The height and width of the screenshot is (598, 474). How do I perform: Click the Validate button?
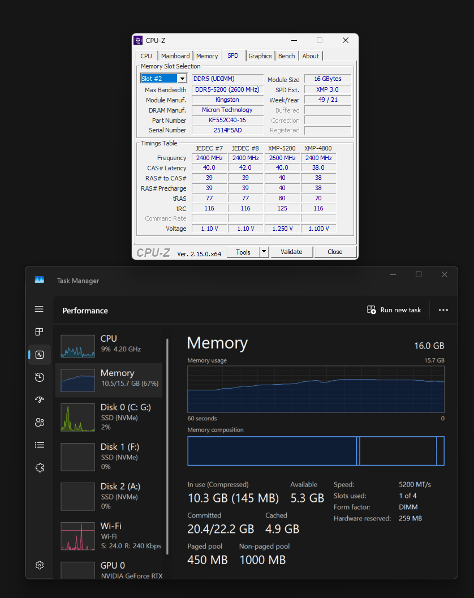point(292,252)
